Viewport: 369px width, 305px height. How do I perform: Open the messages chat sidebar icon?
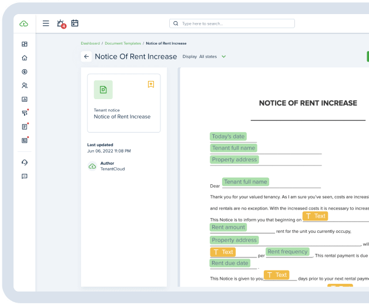click(24, 176)
